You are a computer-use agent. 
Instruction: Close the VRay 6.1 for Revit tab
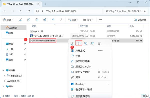pos(38,4)
